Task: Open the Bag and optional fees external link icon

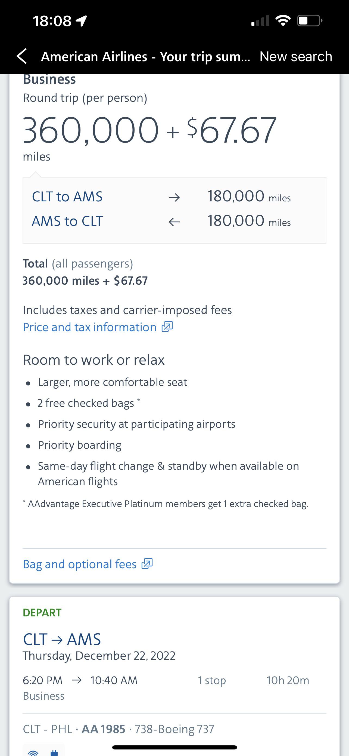Action: [x=148, y=564]
